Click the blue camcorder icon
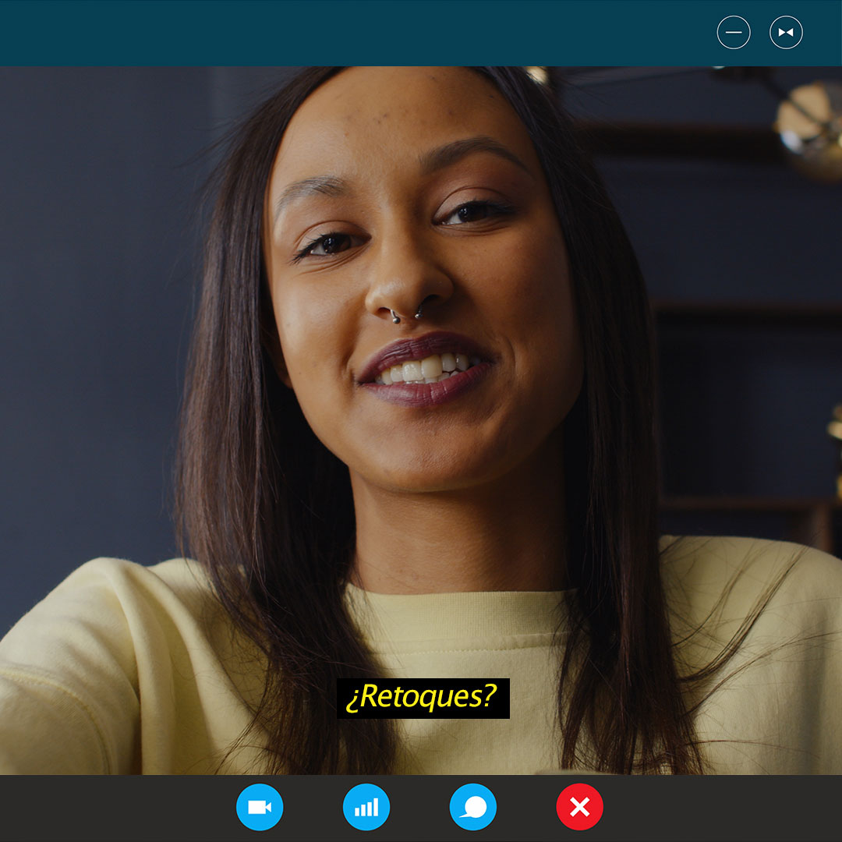 click(x=260, y=807)
